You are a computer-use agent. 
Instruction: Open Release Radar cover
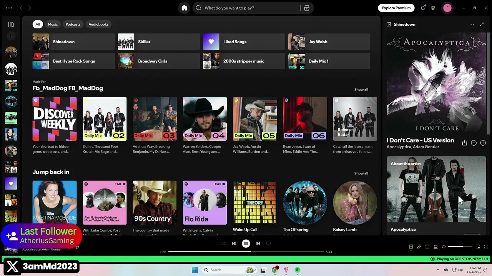(355, 119)
